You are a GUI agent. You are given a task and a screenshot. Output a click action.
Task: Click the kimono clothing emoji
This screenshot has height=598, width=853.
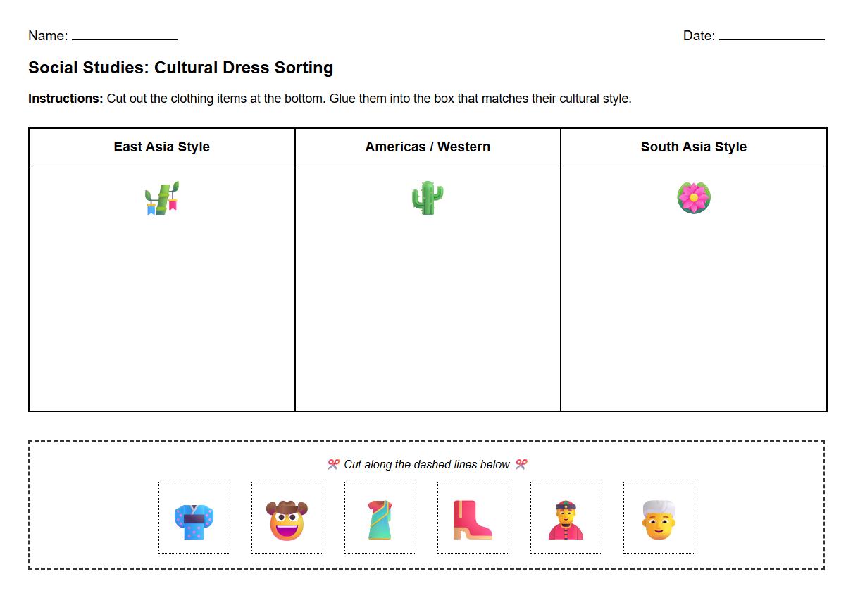coord(194,518)
